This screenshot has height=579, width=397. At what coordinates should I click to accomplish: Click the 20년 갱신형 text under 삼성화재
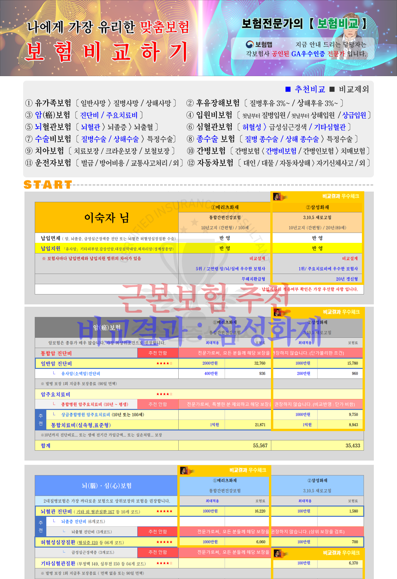pos(347,279)
